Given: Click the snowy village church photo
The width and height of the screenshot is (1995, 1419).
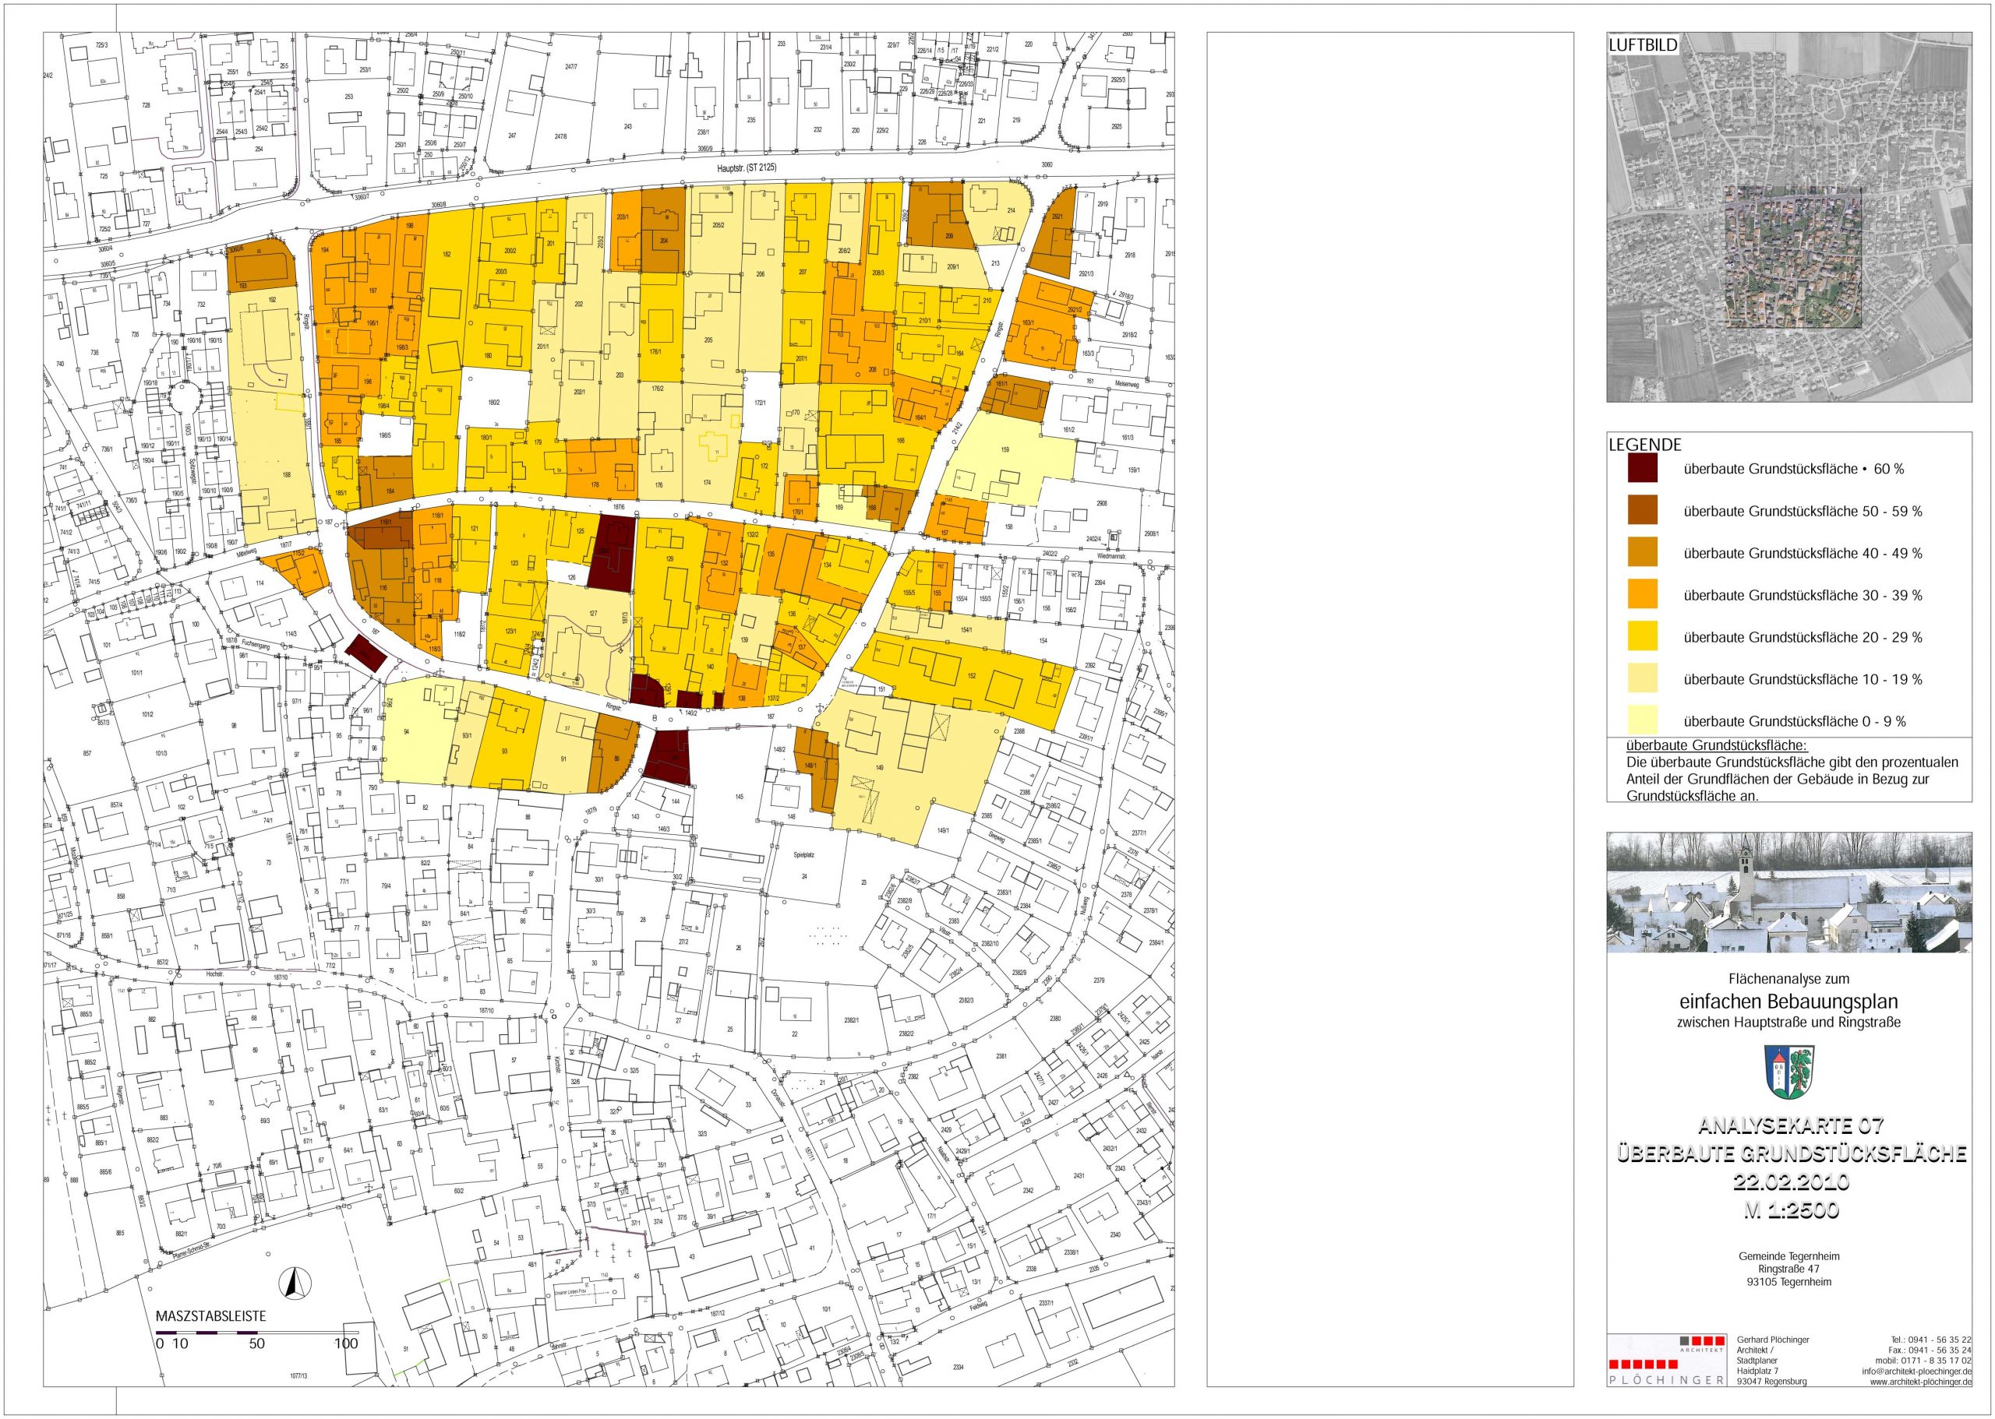Looking at the screenshot, I should (x=1788, y=892).
